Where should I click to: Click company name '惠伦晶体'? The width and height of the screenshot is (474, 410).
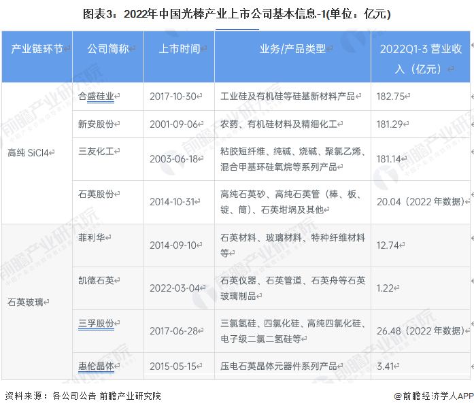96,366
